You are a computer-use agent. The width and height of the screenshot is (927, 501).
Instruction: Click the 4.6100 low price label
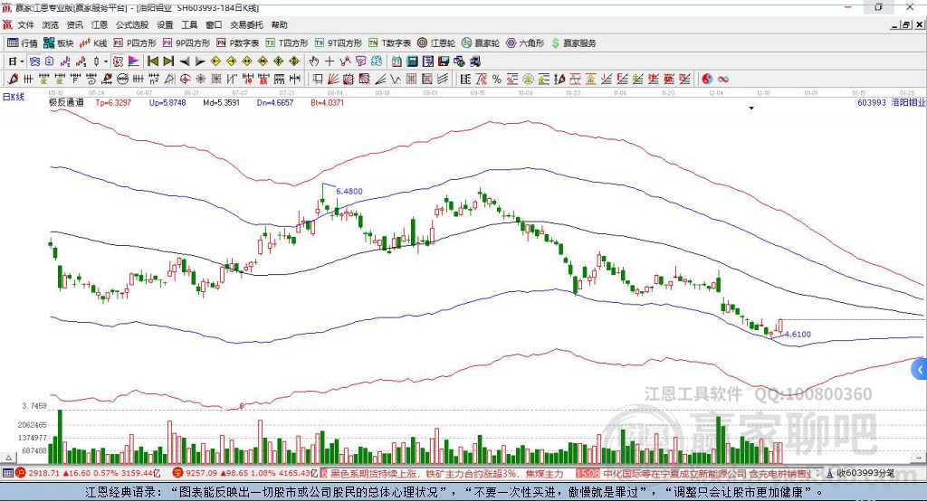tap(798, 335)
